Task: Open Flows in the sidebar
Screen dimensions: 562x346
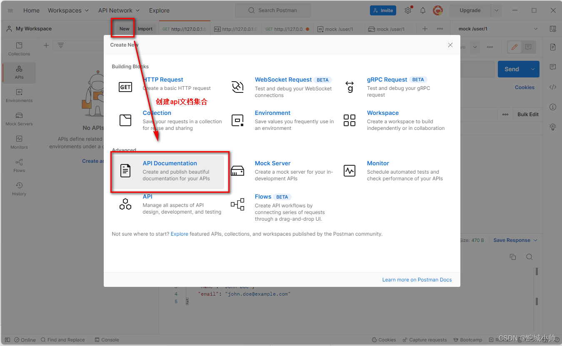Action: point(19,166)
